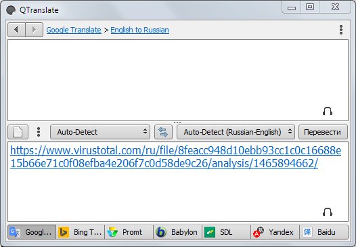Viewport: 356px width, 247px height.
Task: Switch to the Baidu service tab
Action: coord(324,232)
